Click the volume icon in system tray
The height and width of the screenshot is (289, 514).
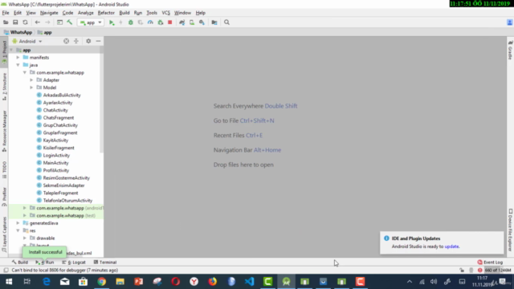point(434,282)
